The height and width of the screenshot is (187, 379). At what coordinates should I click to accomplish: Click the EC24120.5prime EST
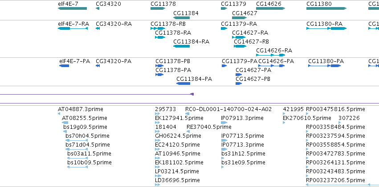click(158, 149)
